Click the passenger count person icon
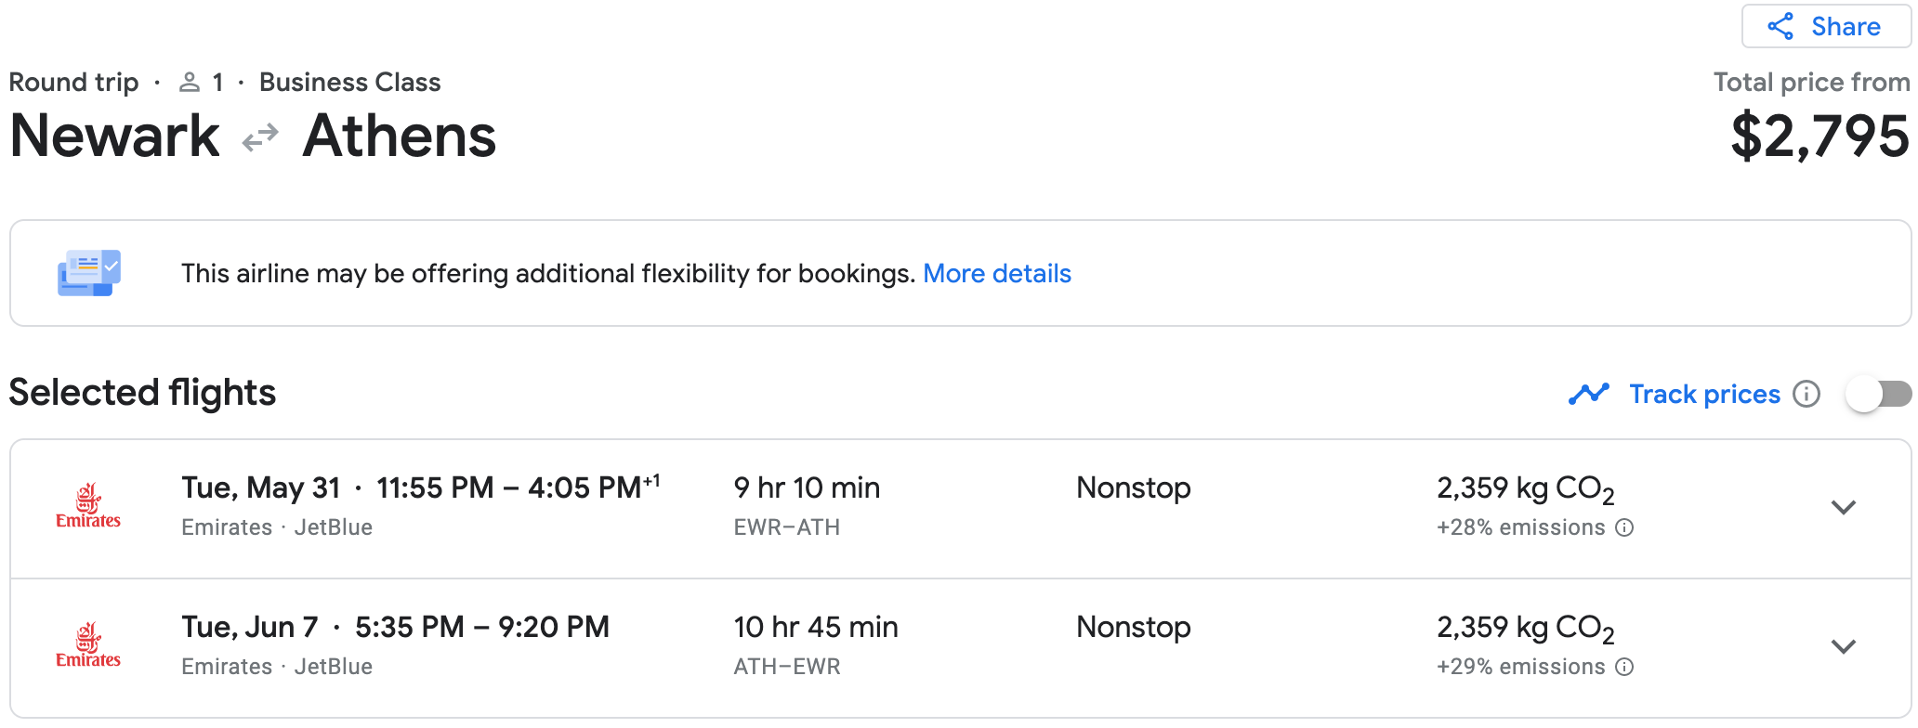Screen dimensions: 1918x728 pos(190,82)
